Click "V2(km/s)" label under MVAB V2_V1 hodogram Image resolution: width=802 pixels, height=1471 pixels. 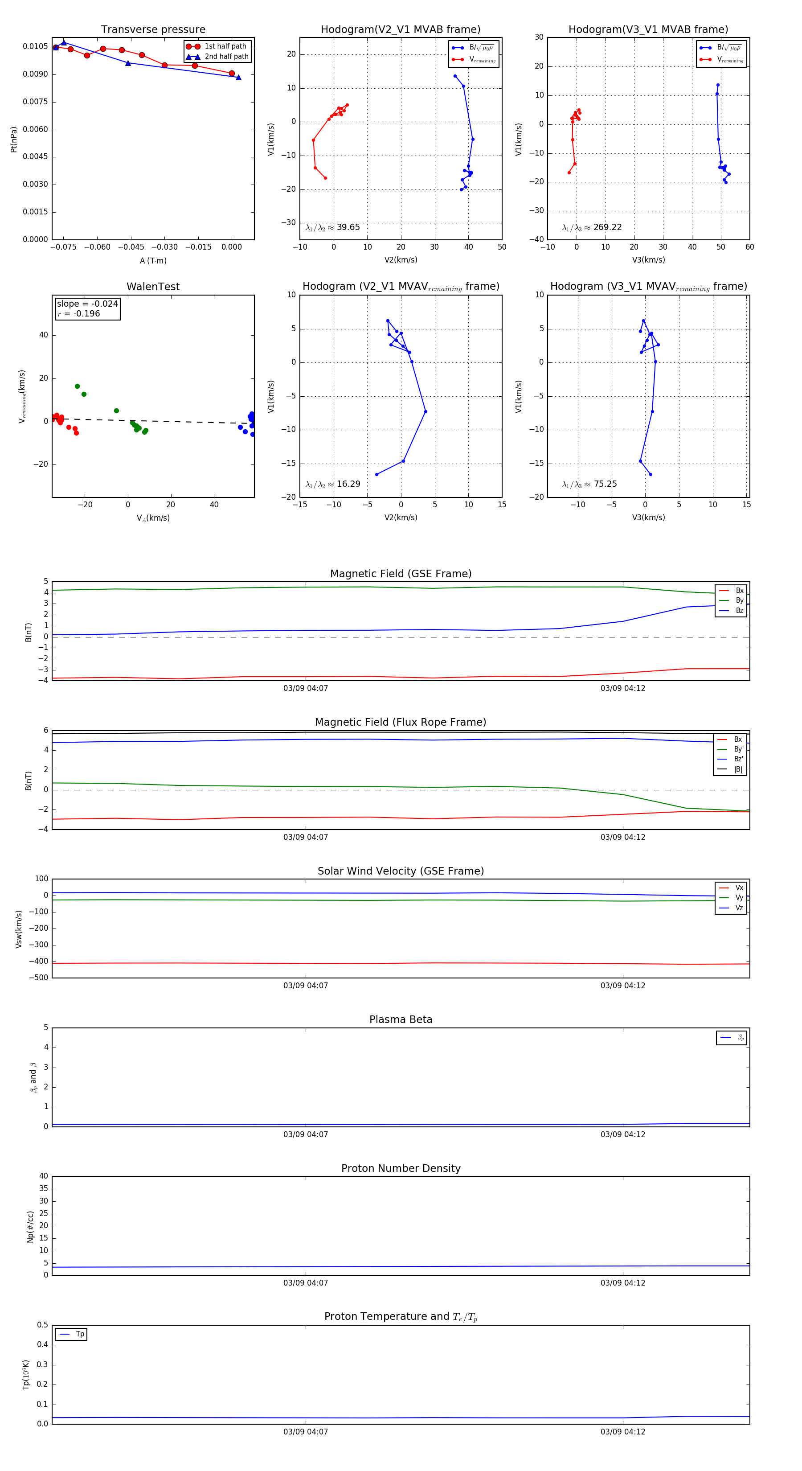tap(401, 260)
